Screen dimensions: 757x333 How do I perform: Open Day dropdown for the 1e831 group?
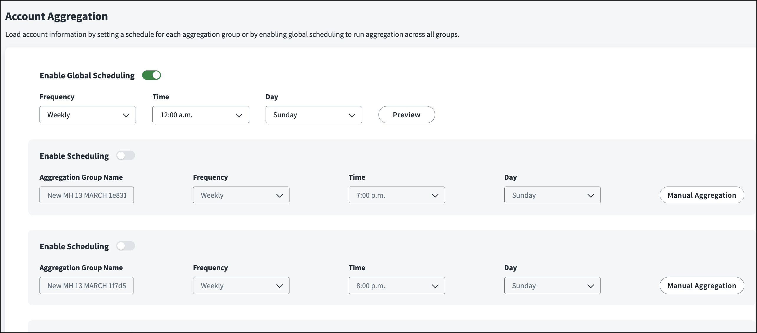[552, 195]
